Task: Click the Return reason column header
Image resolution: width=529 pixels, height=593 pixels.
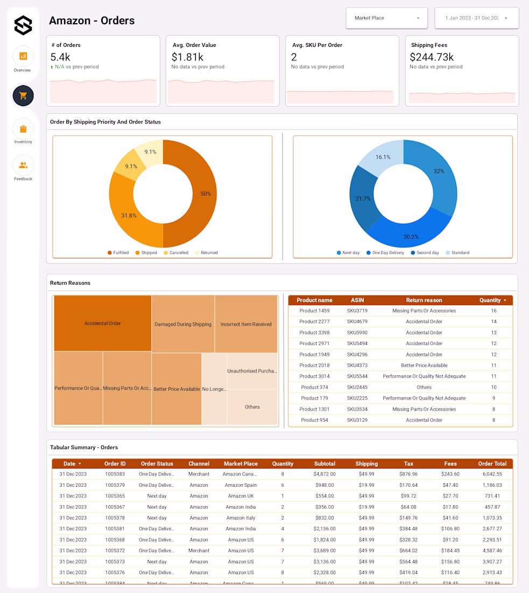Action: coord(424,300)
